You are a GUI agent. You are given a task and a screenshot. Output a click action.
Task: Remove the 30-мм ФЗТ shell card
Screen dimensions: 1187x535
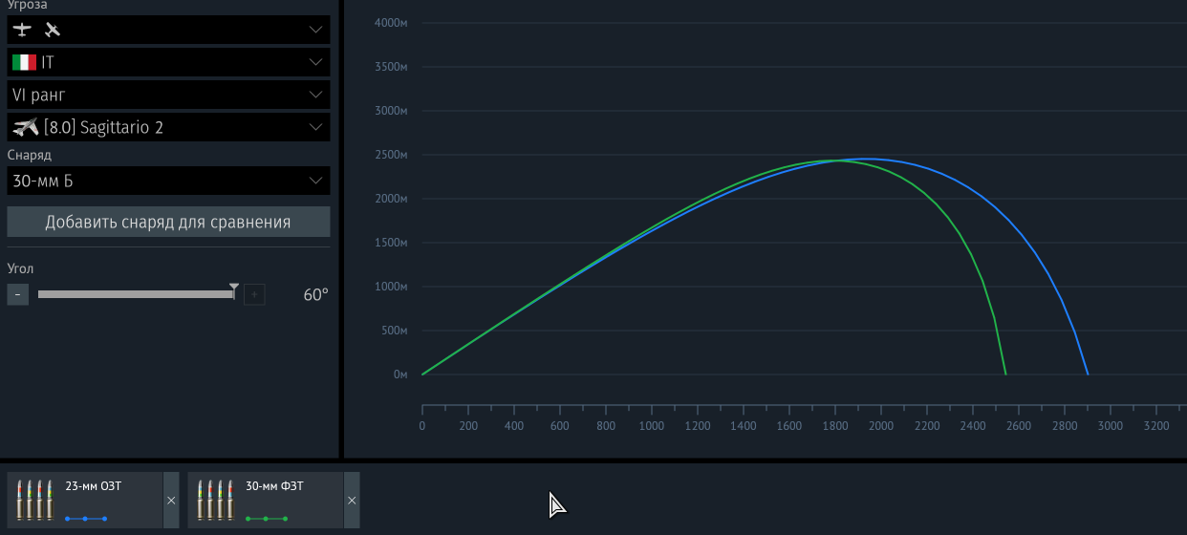point(352,500)
